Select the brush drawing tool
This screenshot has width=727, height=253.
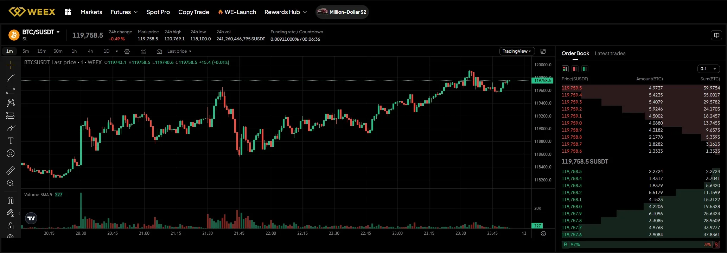[x=11, y=128]
